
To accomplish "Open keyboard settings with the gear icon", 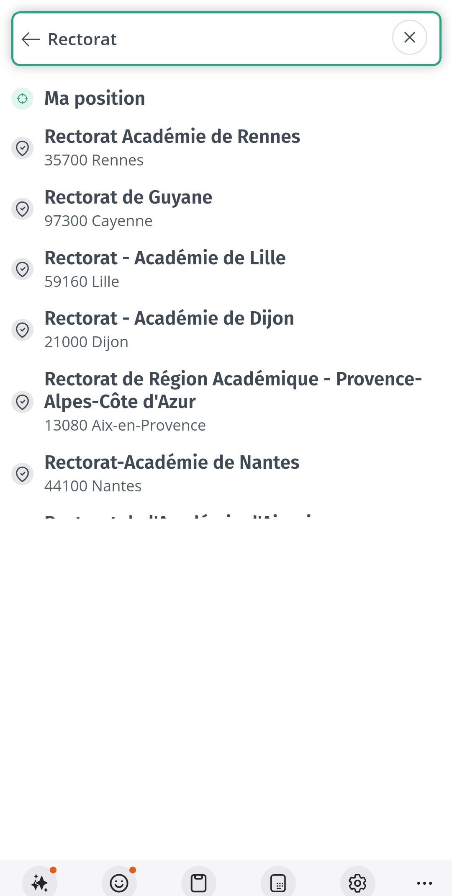I will coord(358,883).
